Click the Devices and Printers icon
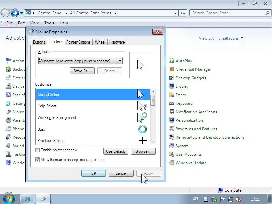Viewport: 272px width, 204px height. [x=8, y=86]
